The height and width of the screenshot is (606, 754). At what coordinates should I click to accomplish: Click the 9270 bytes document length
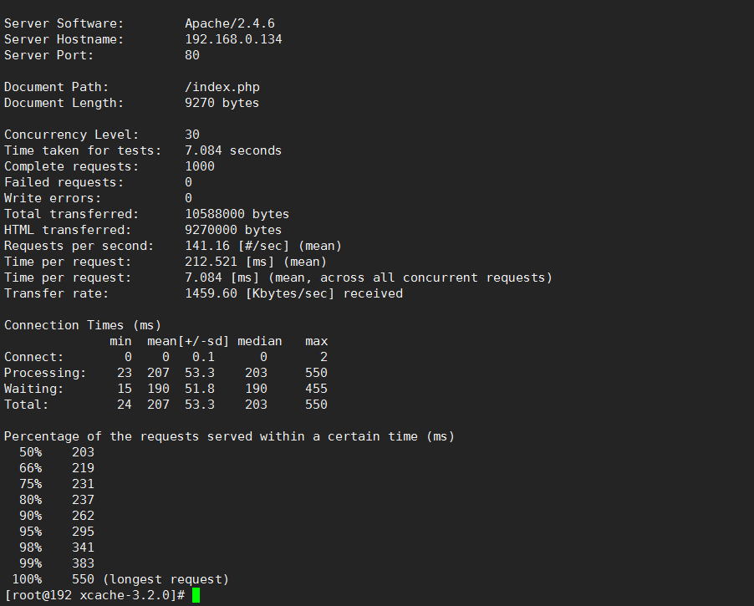pyautogui.click(x=222, y=103)
